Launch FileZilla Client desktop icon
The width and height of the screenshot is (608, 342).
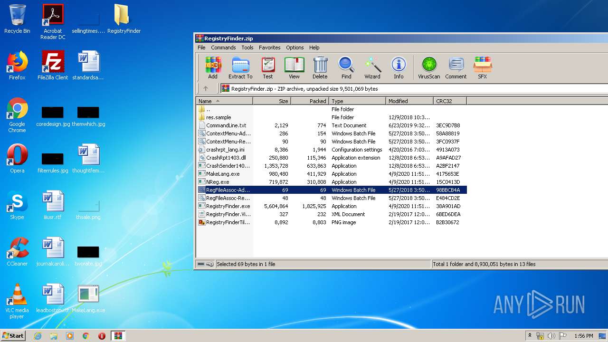pos(53,66)
